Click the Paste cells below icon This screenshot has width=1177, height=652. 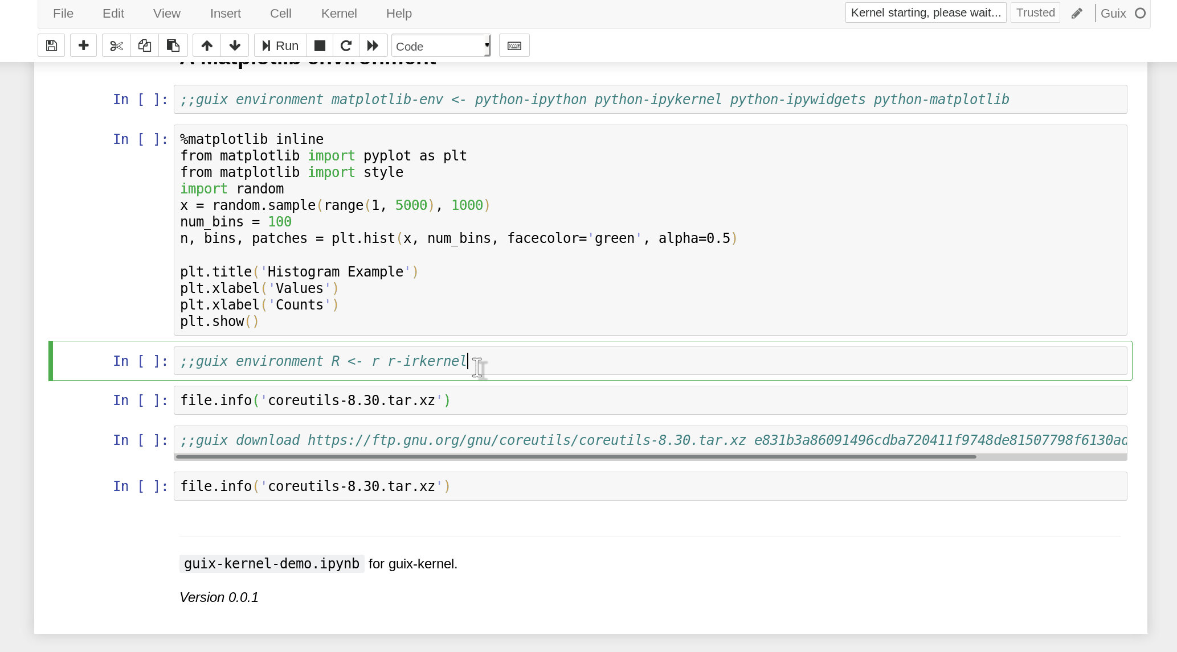tap(172, 45)
